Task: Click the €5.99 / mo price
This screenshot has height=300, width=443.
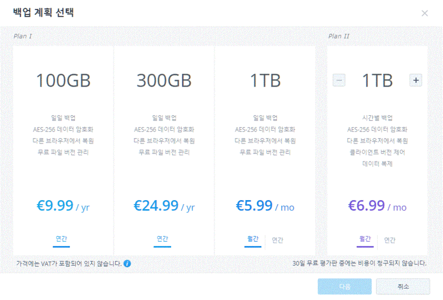Action: click(x=265, y=206)
